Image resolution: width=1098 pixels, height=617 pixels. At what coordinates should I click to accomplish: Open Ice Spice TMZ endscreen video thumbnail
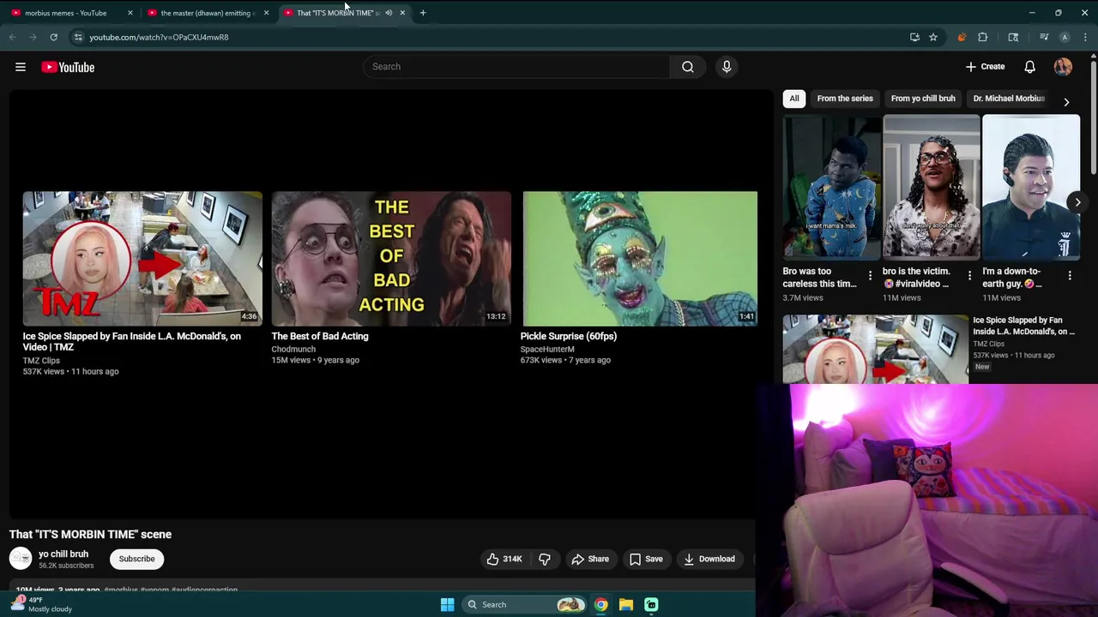pyautogui.click(x=142, y=258)
